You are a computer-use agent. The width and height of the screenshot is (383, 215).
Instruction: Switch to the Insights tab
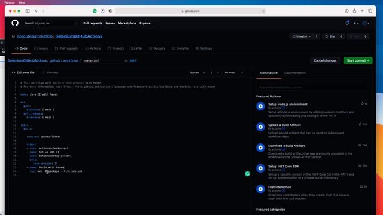tap(180, 48)
